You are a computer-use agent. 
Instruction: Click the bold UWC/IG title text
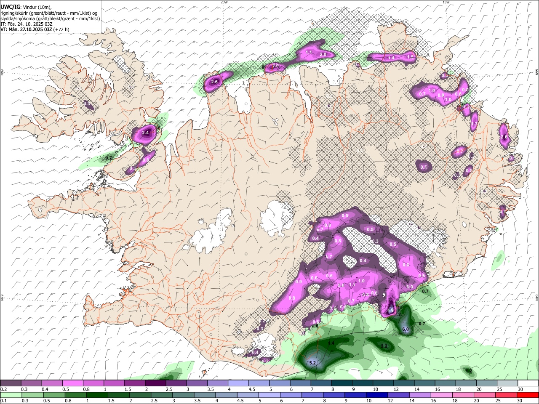[10, 7]
